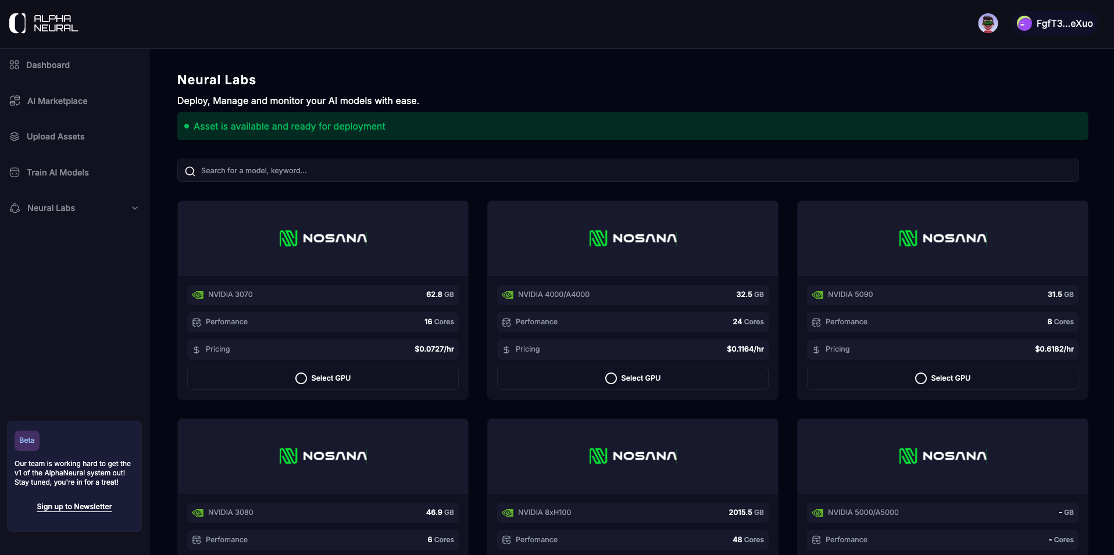The image size is (1114, 555).
Task: Click the green asset availability banner
Action: tap(633, 126)
